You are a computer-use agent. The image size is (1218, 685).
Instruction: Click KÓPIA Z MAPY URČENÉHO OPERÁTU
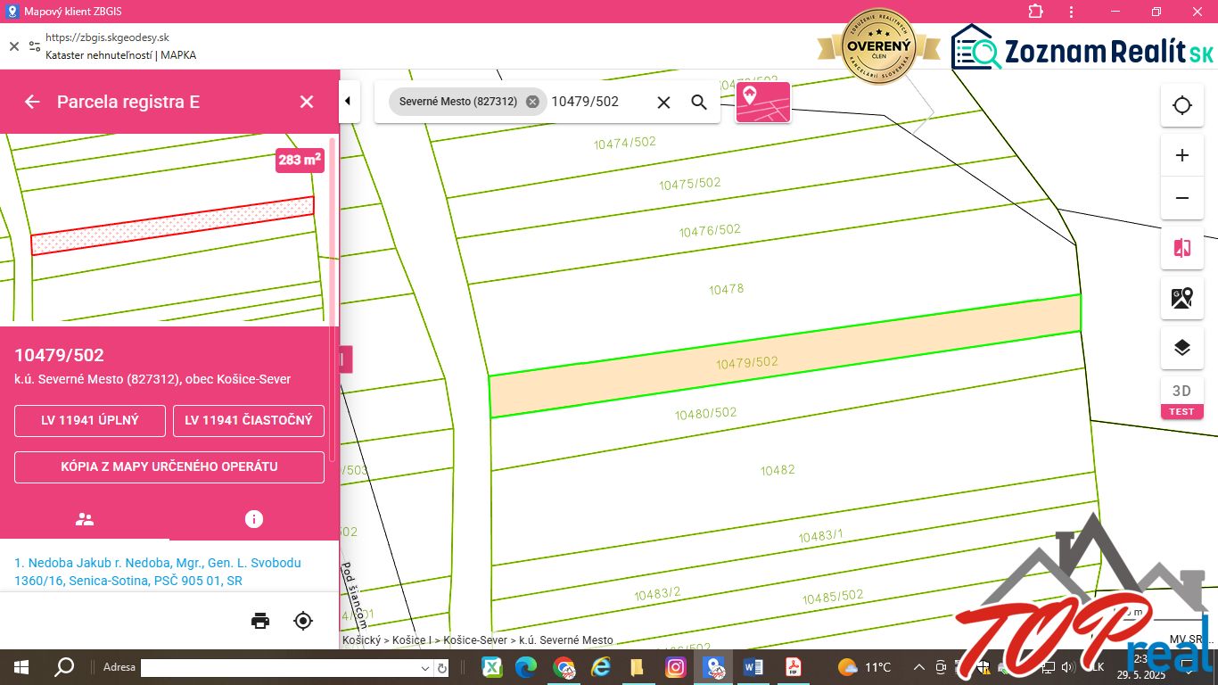coord(169,467)
